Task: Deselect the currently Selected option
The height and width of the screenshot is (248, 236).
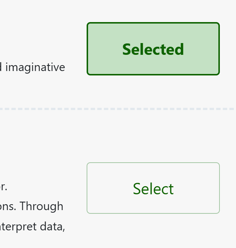Action: [153, 49]
